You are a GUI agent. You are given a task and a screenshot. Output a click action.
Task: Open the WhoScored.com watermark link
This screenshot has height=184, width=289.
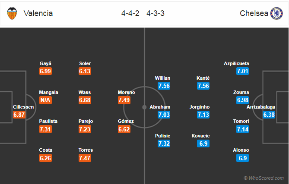pos(264,178)
